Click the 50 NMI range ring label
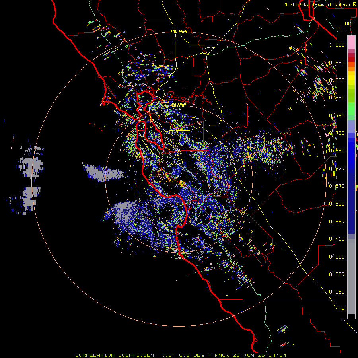 (x=179, y=105)
